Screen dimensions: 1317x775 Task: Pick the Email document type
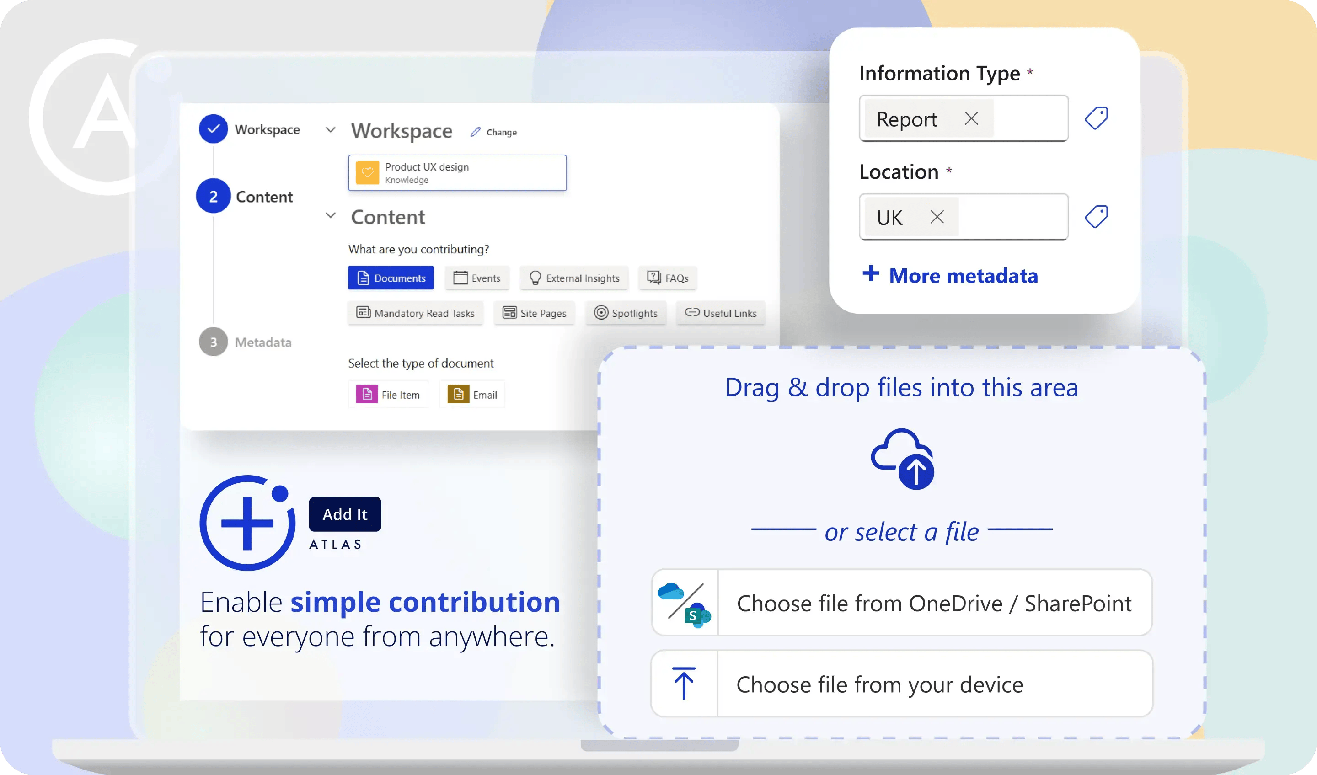tap(472, 395)
